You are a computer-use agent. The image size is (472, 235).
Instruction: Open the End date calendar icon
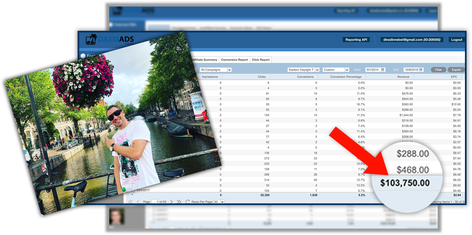point(421,70)
